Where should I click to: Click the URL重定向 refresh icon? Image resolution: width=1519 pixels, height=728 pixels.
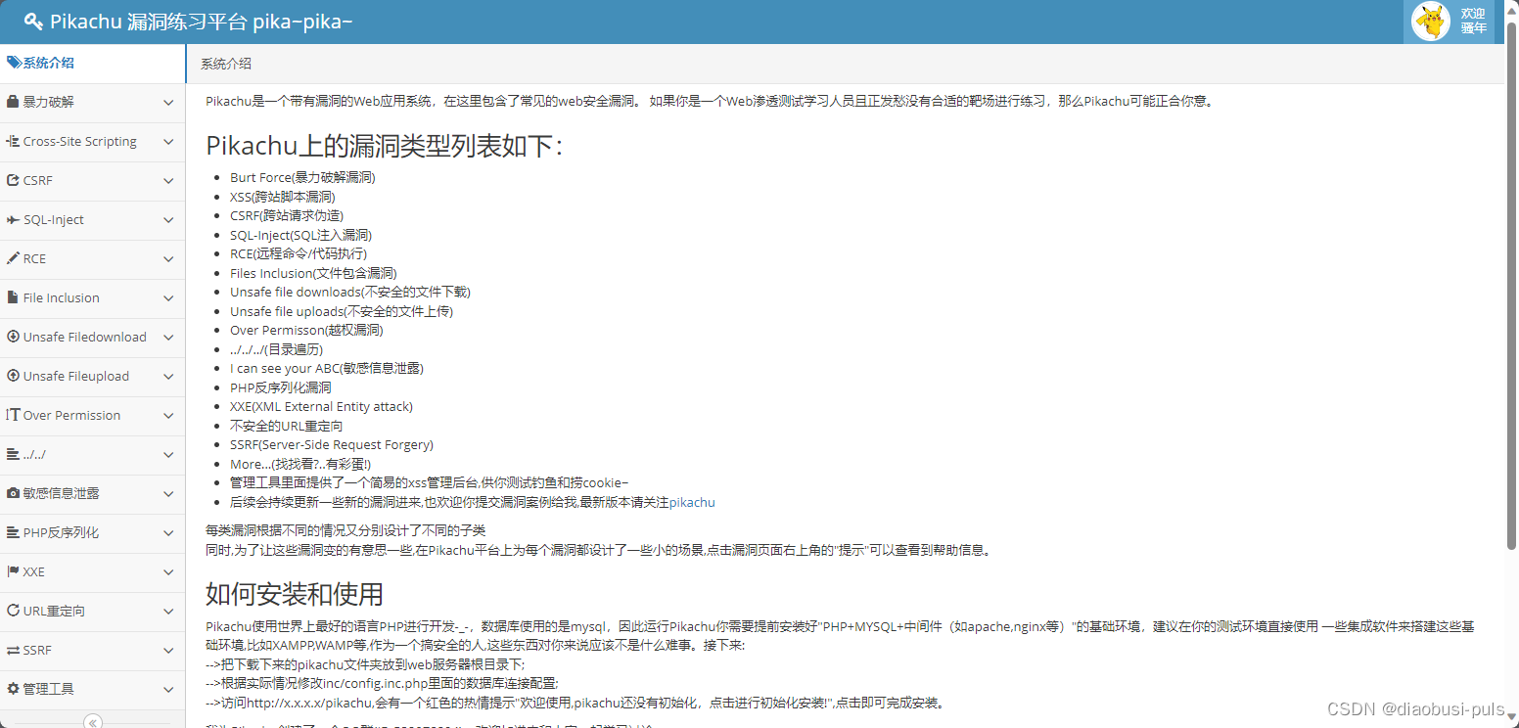pos(13,611)
